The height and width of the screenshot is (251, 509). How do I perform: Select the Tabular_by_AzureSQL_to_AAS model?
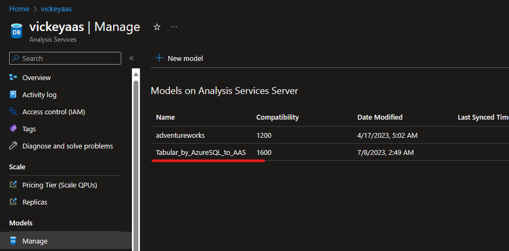click(x=201, y=152)
